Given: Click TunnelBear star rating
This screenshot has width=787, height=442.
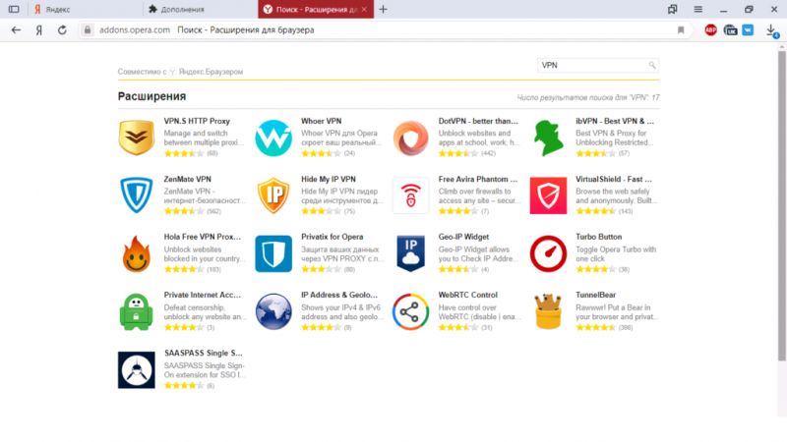Looking at the screenshot, I should [595, 328].
